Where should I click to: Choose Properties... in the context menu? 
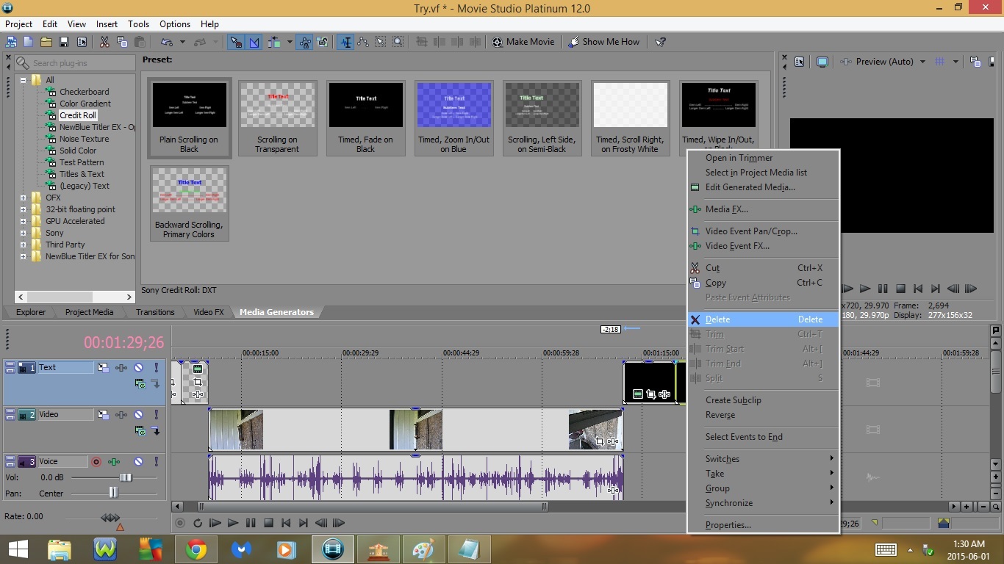click(x=763, y=525)
